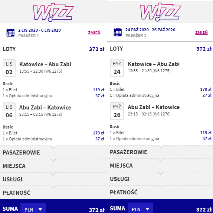Open PLN currency dropdown in left summary
This screenshot has width=213, height=213.
tap(33, 209)
